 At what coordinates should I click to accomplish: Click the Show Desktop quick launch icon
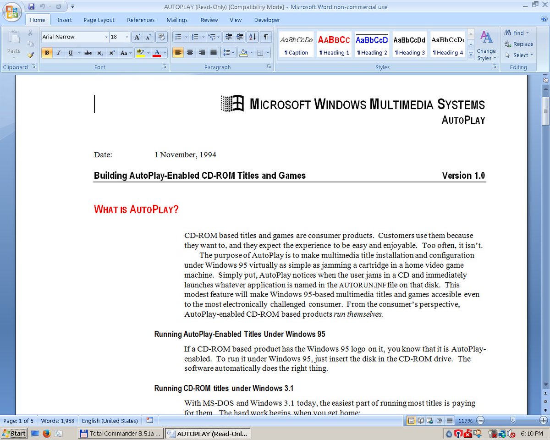click(35, 433)
